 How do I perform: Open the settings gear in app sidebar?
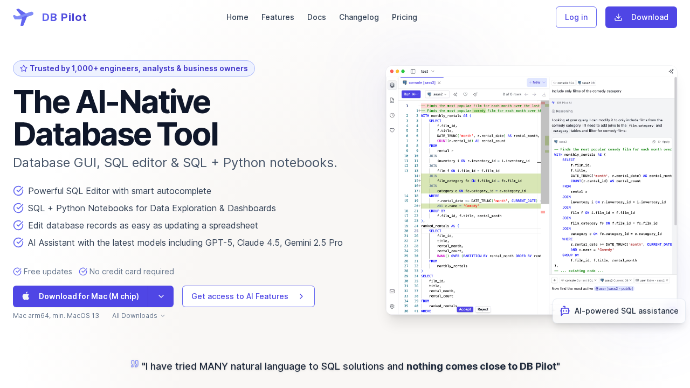(x=392, y=306)
